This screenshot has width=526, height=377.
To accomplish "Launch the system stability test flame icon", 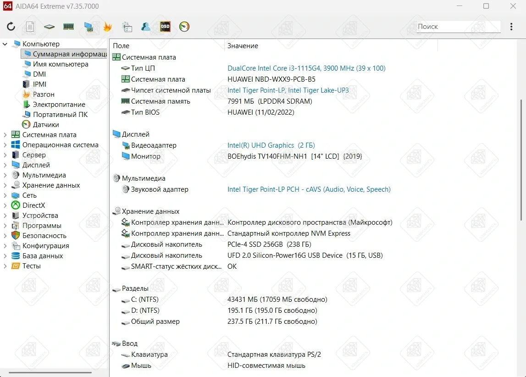I will click(107, 27).
